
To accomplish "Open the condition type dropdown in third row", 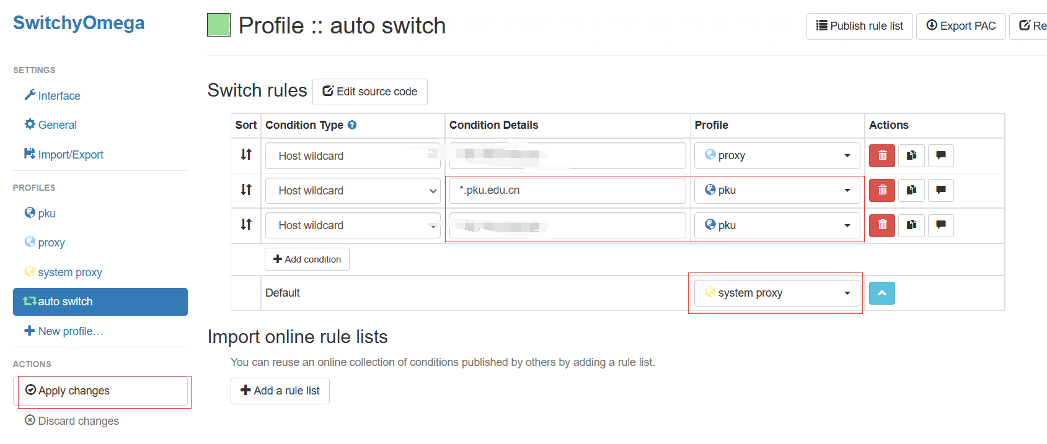I will tap(353, 225).
